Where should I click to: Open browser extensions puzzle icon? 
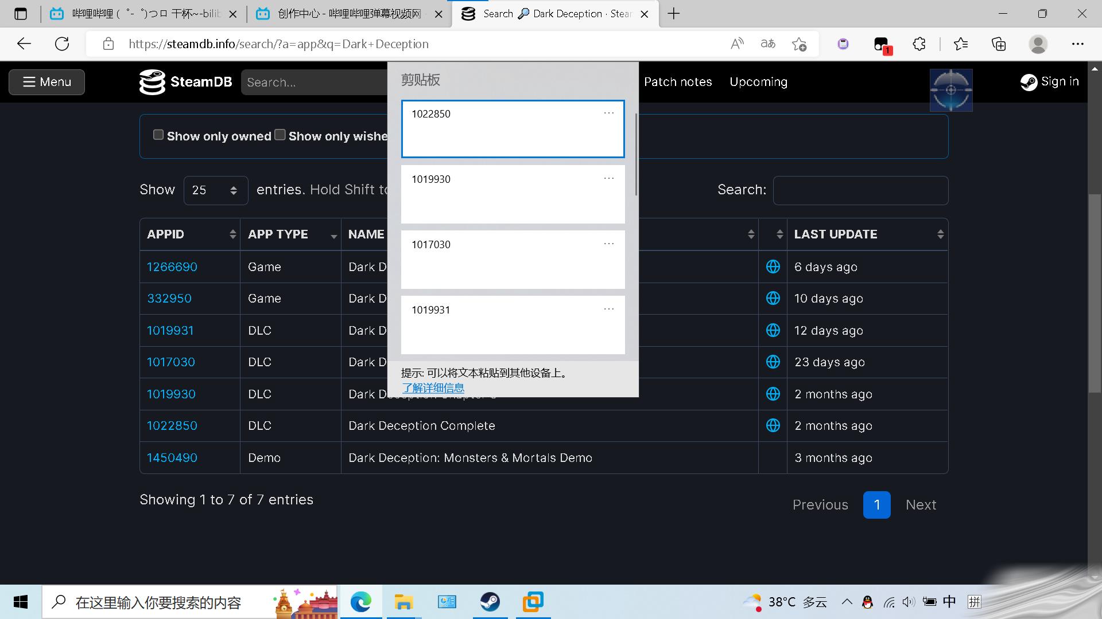(x=919, y=44)
